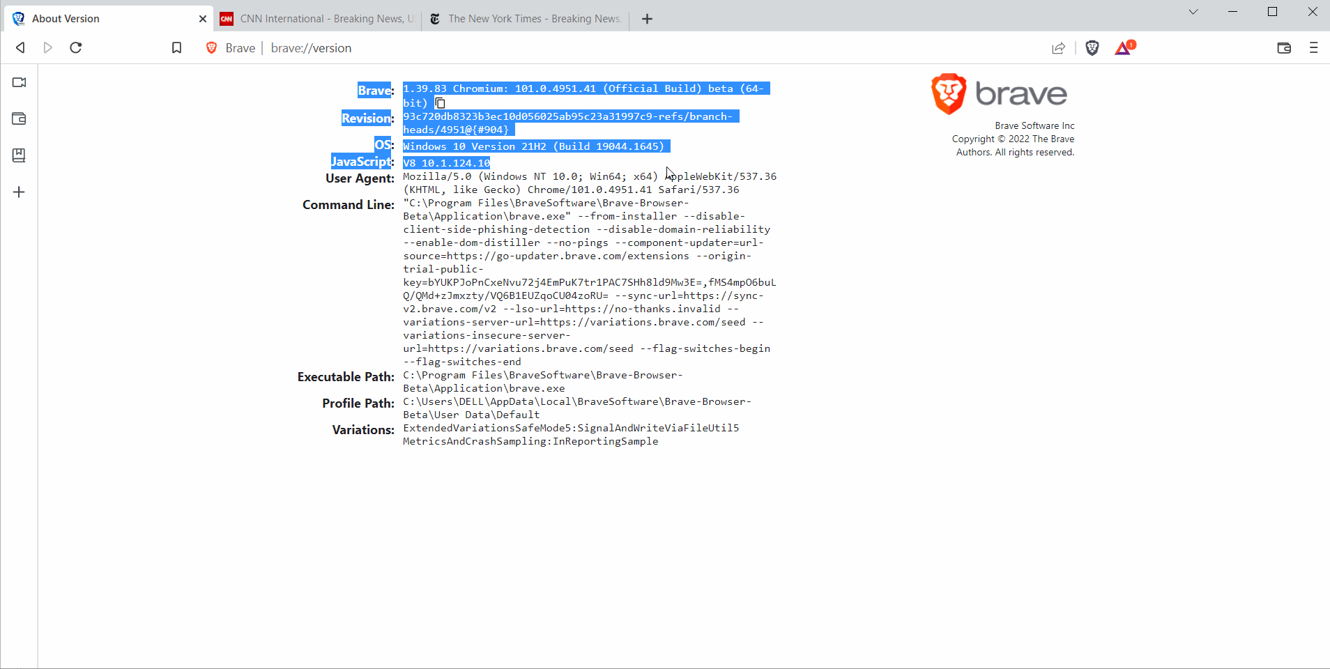Open the bookmarks panel in the sidebar
Viewport: 1330px width, 669px height.
pos(19,155)
